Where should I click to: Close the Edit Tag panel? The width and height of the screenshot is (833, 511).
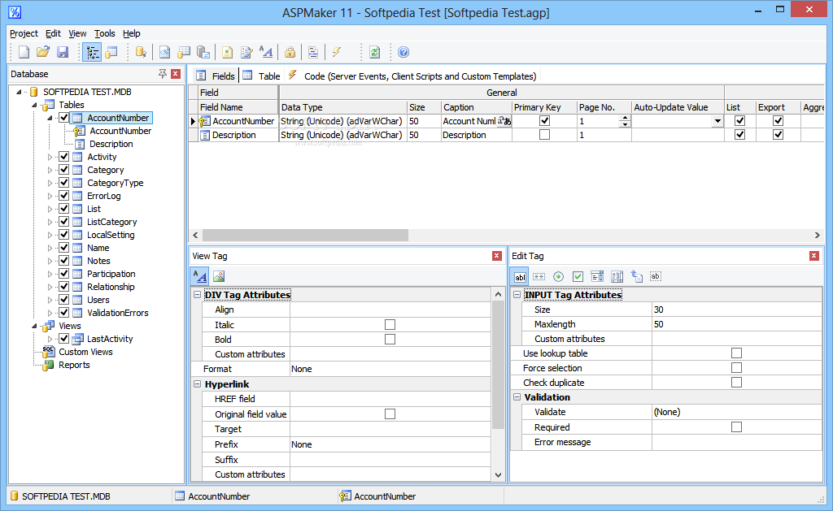tap(813, 256)
